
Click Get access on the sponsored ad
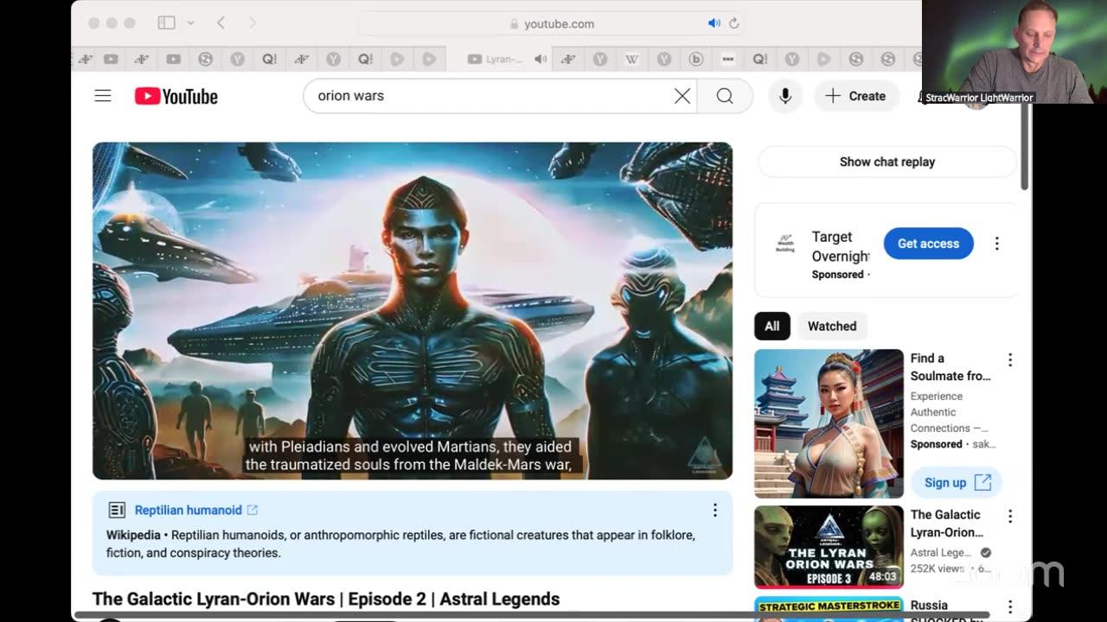coord(928,244)
